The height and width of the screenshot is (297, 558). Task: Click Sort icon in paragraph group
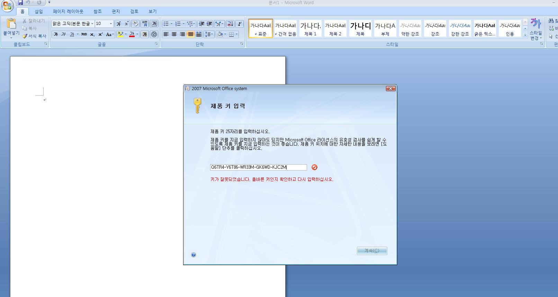pos(230,24)
